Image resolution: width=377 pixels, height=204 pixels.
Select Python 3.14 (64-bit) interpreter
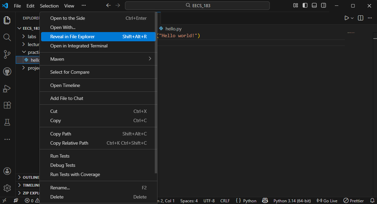[x=292, y=201]
